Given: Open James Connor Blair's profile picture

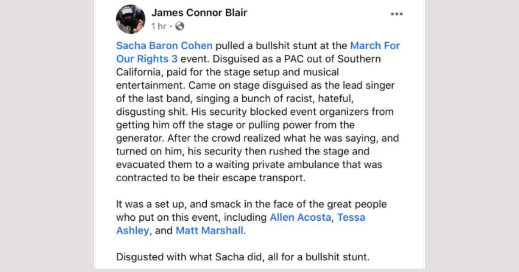Looking at the screenshot, I should tap(131, 19).
